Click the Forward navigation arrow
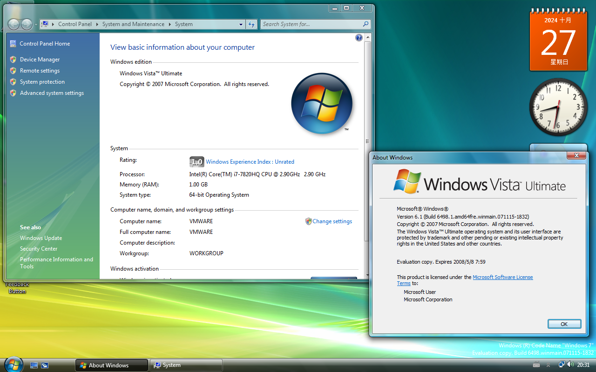Screen dimensions: 596x372 coord(27,24)
